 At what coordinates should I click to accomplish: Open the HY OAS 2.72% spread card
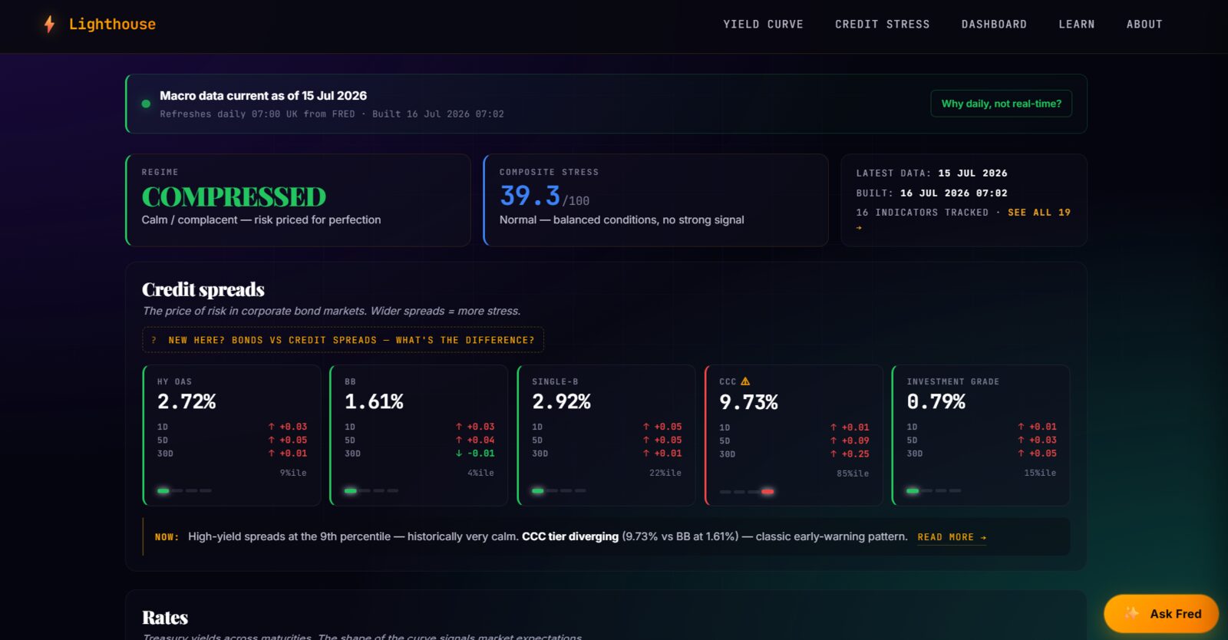click(232, 435)
